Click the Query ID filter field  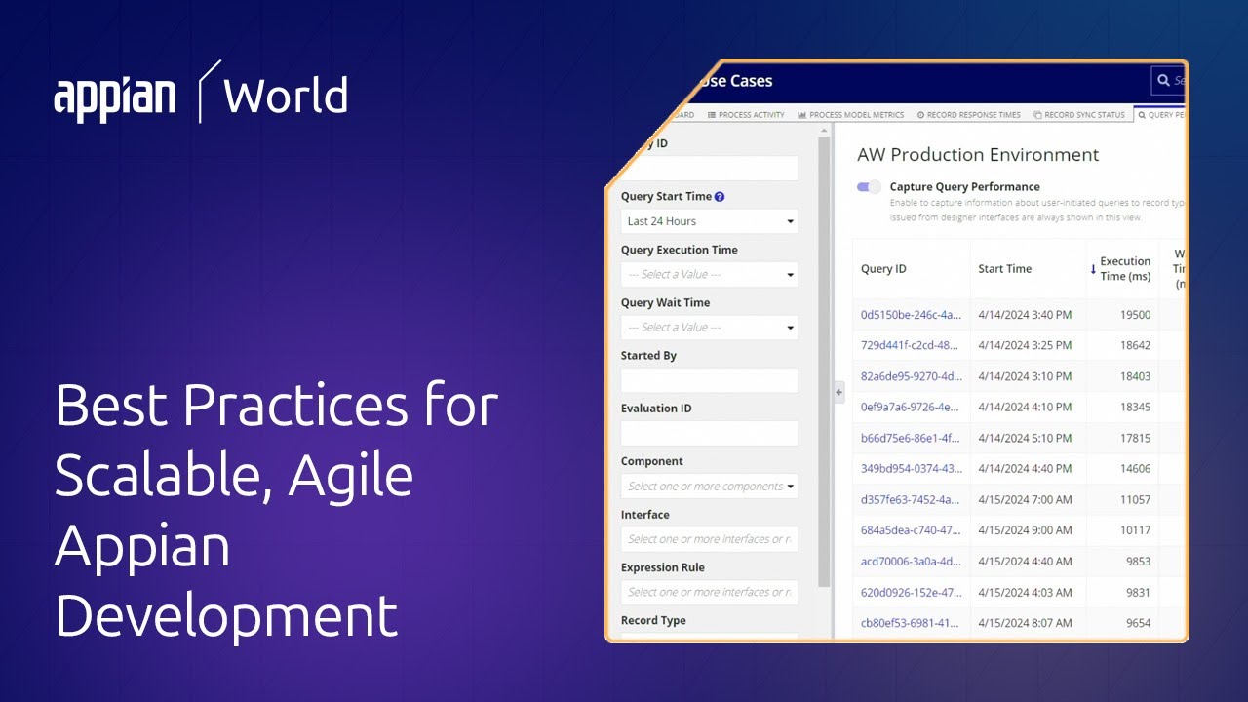pos(710,169)
